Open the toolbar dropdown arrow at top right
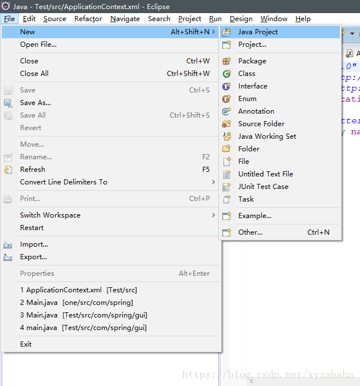Image resolution: width=360 pixels, height=386 pixels. click(x=353, y=34)
